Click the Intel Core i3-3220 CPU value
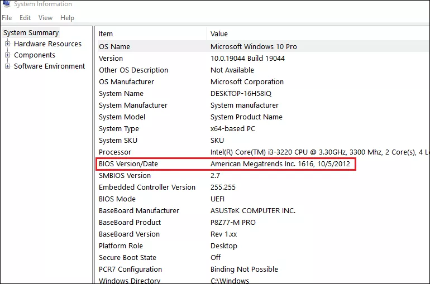This screenshot has width=430, height=284. [x=319, y=152]
